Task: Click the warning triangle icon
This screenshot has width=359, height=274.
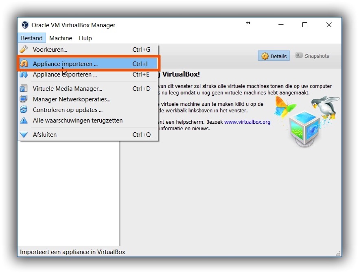Action: [x=24, y=120]
